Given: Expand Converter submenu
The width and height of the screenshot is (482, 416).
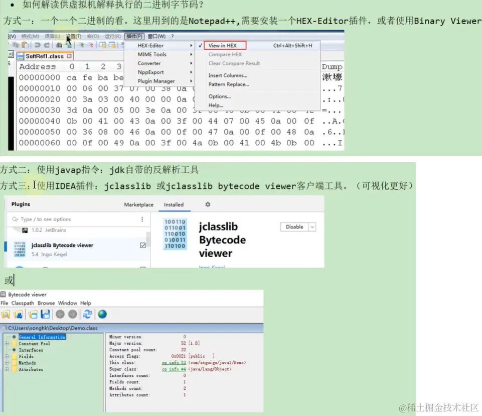Looking at the screenshot, I should (x=160, y=63).
